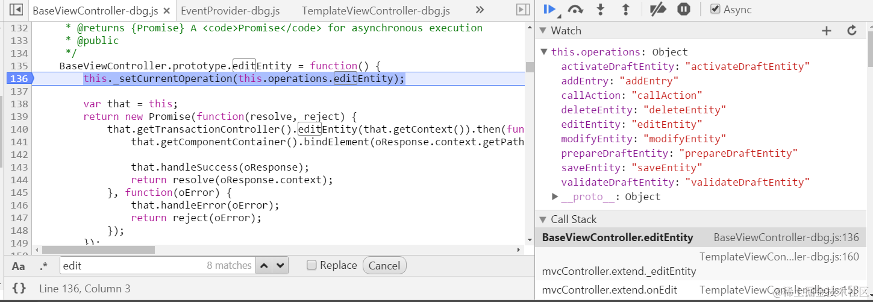
Task: Click the Line 136, Column 3 status text
Action: pos(84,289)
